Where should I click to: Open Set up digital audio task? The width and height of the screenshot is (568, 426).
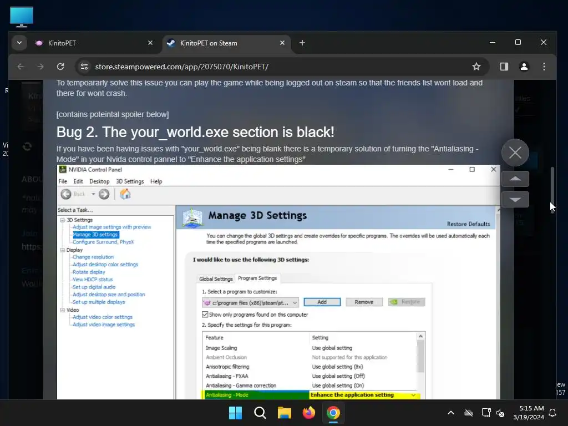click(94, 287)
